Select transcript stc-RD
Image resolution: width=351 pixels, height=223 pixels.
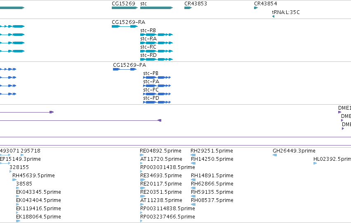(x=156, y=59)
